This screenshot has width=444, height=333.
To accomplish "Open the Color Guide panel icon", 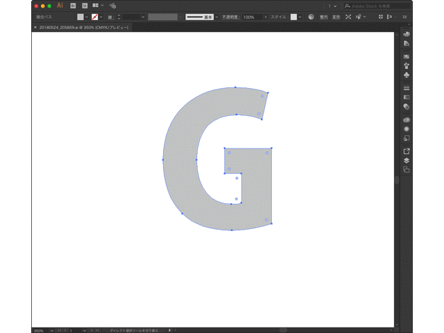I will [x=407, y=43].
